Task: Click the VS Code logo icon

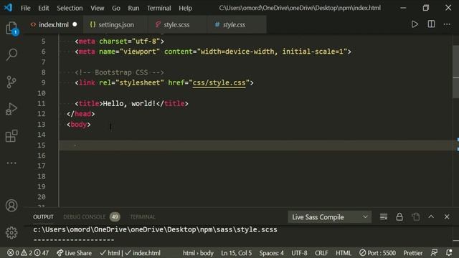Action: tap(8, 7)
